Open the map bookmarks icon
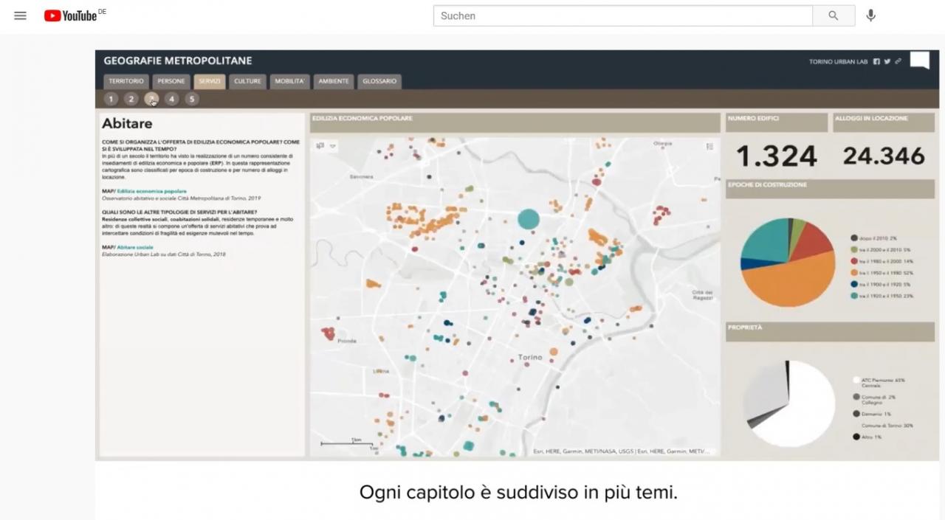The width and height of the screenshot is (945, 520). [320, 146]
